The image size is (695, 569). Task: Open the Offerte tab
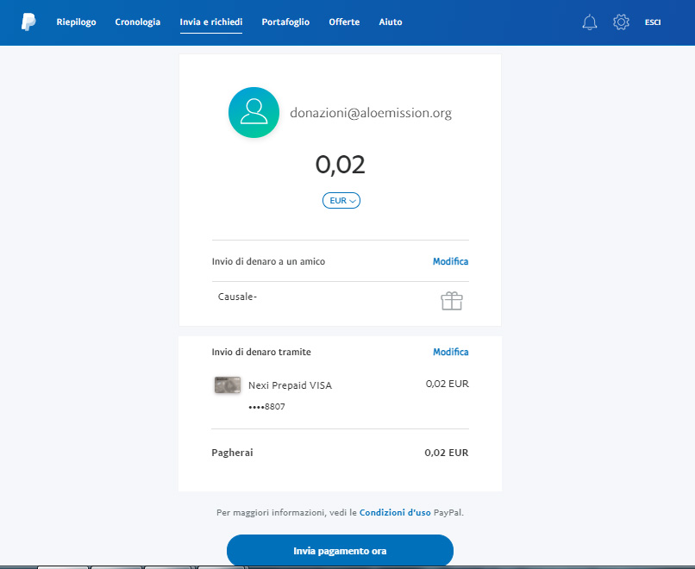tap(344, 22)
